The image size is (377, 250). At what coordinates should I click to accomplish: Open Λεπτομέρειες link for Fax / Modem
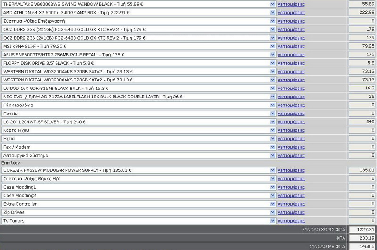(x=291, y=147)
